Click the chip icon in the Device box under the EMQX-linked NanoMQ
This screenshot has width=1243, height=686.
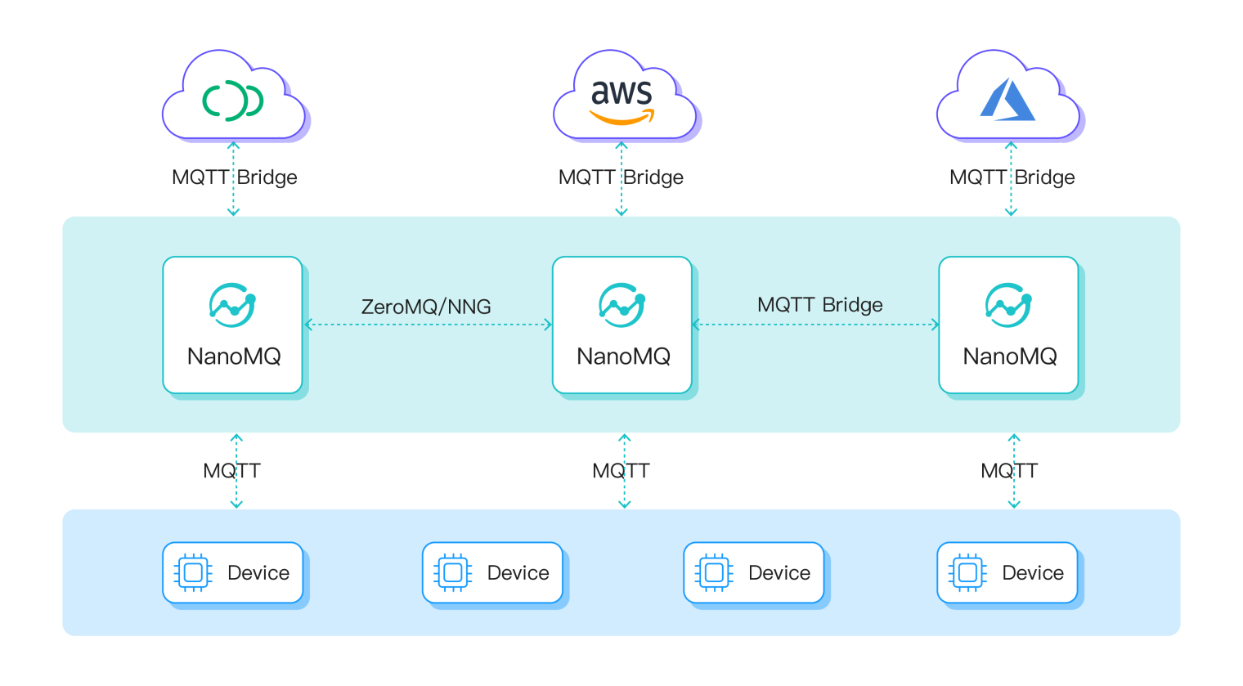point(193,573)
